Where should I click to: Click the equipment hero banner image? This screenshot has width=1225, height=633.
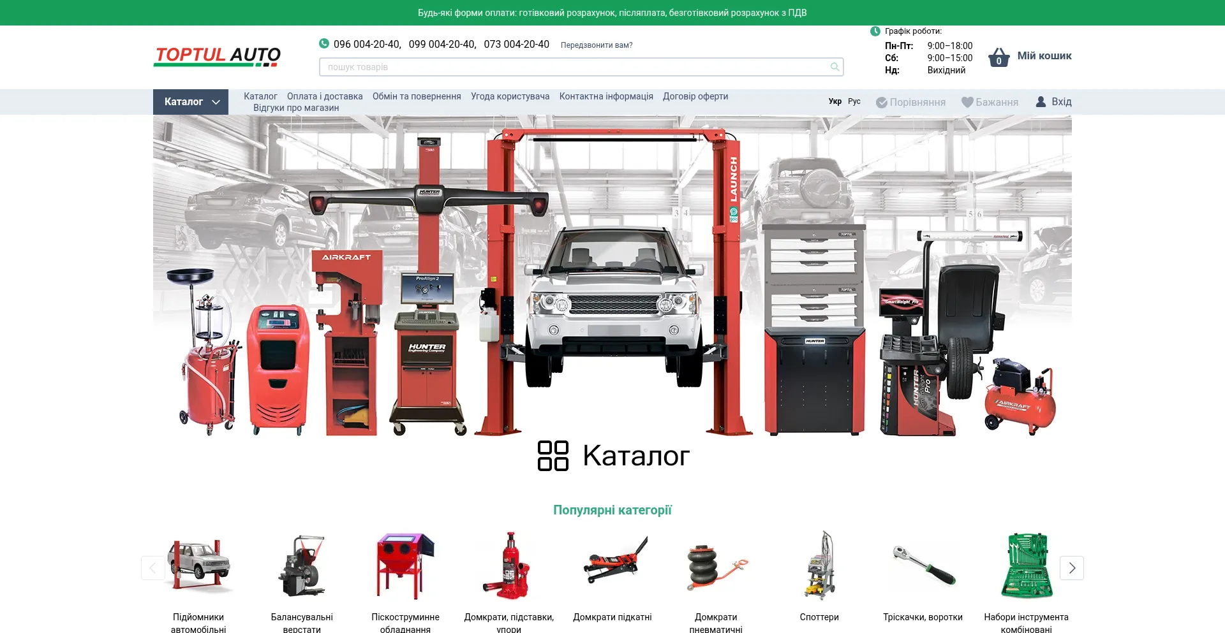612,276
